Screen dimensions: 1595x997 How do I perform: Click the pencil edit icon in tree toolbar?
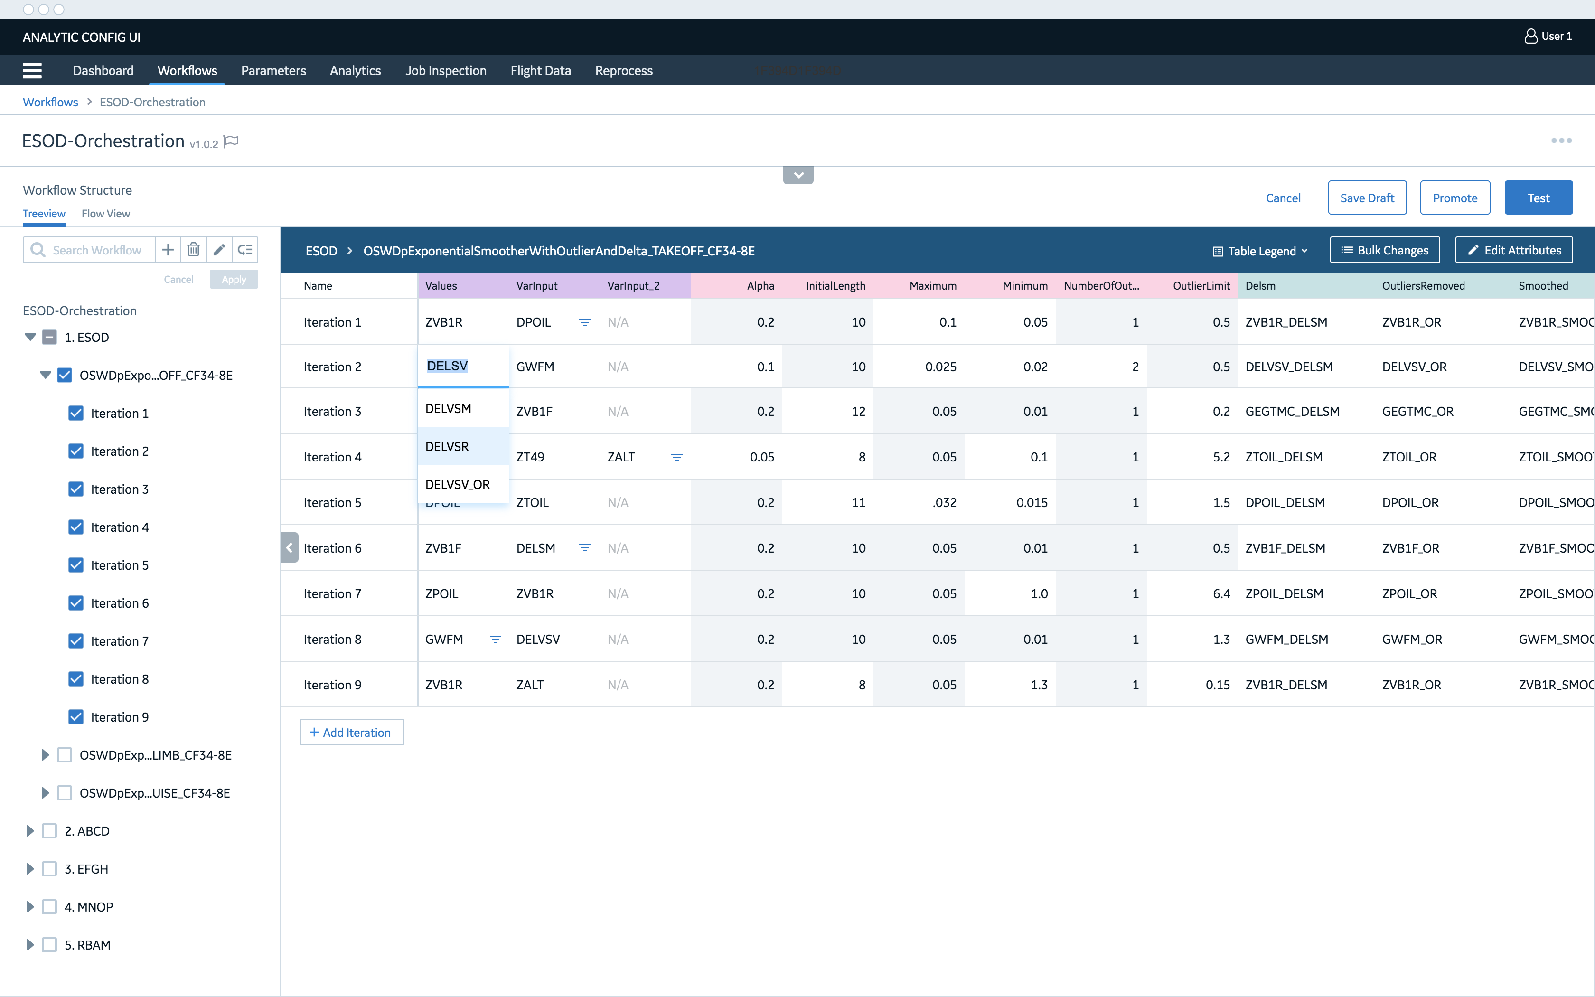click(x=219, y=250)
